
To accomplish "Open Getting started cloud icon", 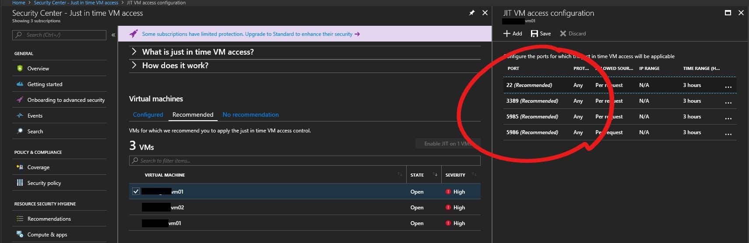I will point(20,84).
